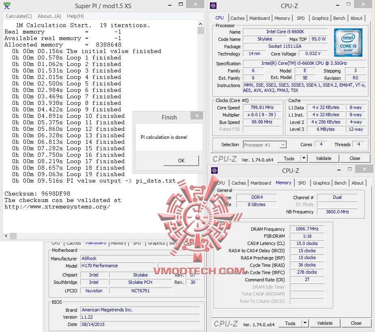Click the top CPU-Z window app icon
The width and height of the screenshot is (375, 332).
213,6
